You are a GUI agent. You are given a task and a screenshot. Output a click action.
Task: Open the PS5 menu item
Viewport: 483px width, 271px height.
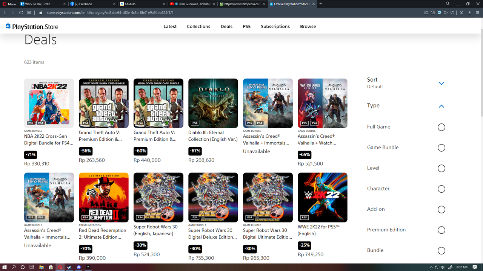pos(247,27)
